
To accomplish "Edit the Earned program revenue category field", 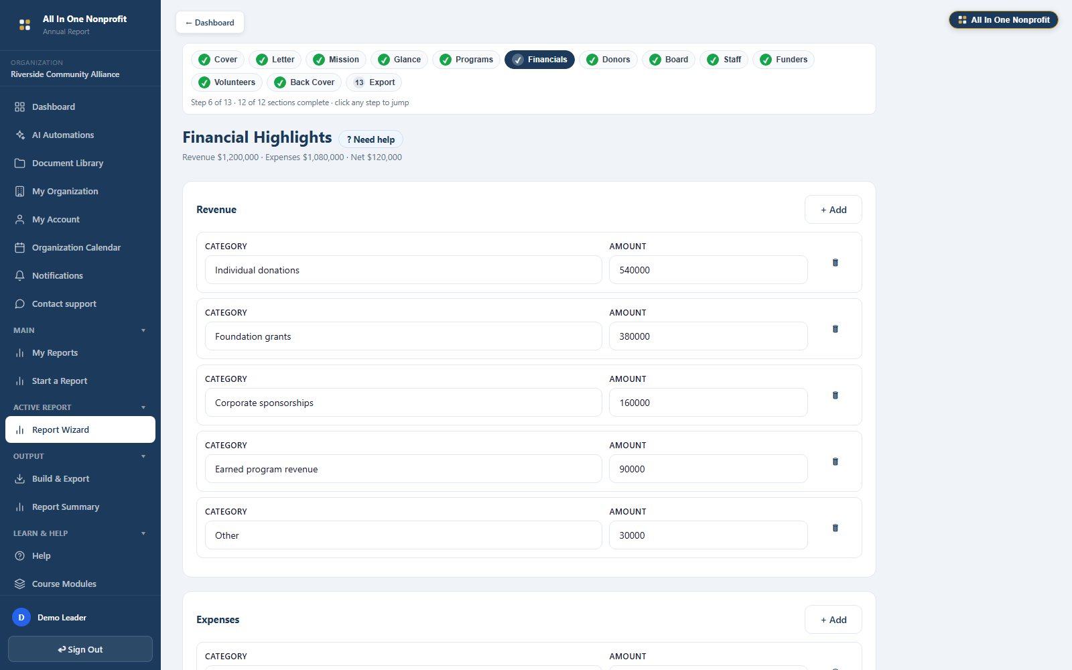I will point(403,469).
